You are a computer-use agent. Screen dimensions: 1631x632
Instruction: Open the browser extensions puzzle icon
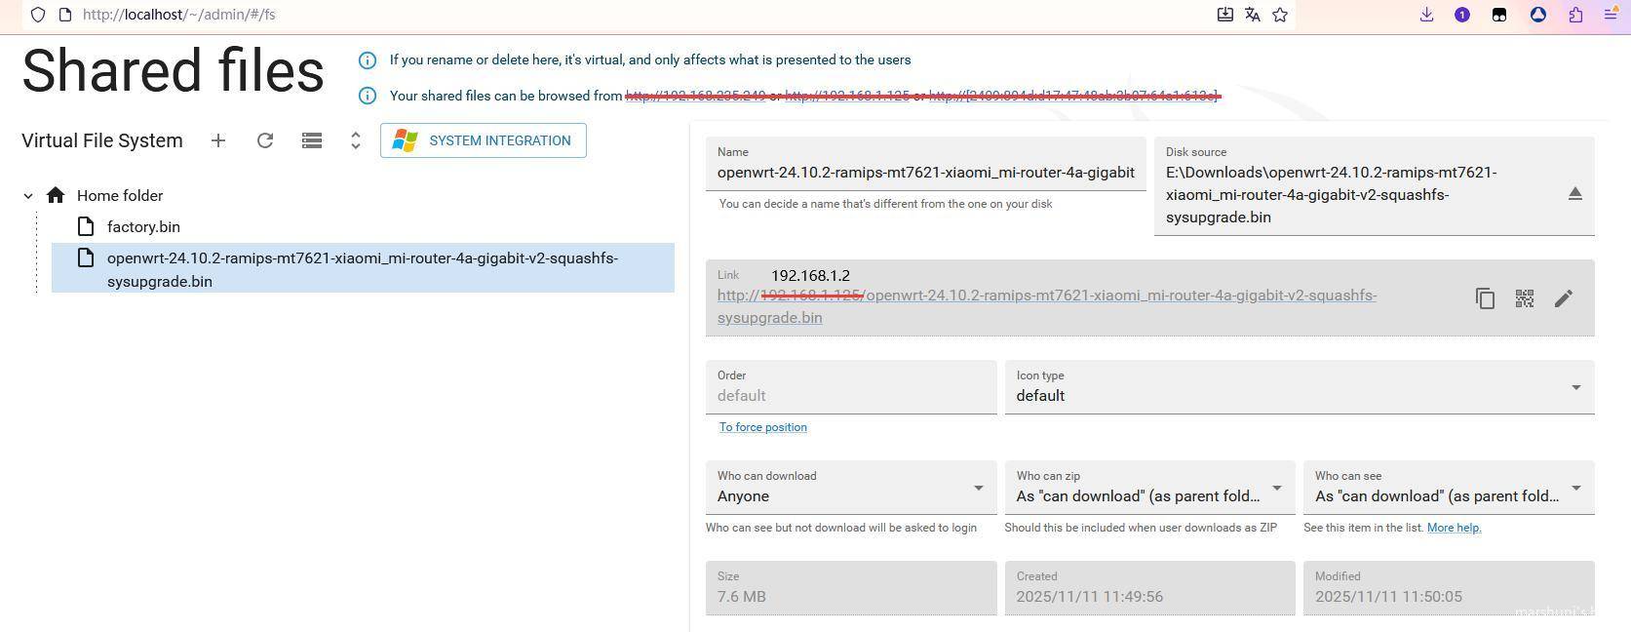[x=1575, y=15]
